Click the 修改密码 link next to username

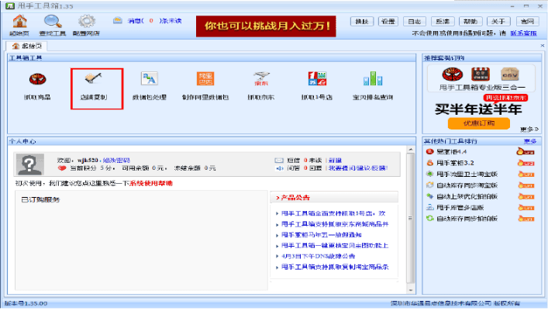coord(116,161)
